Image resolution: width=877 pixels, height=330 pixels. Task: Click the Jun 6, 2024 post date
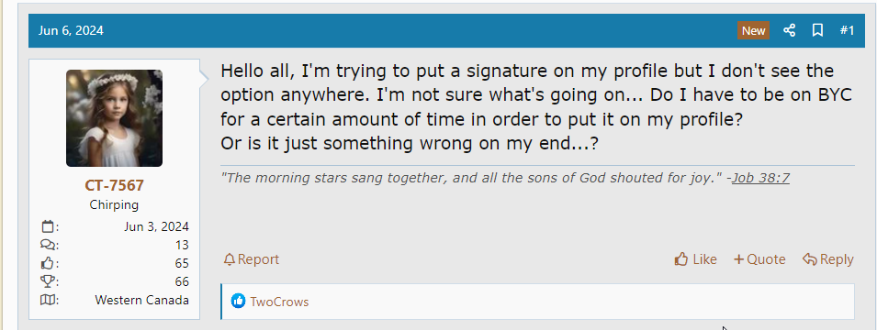pyautogui.click(x=71, y=30)
